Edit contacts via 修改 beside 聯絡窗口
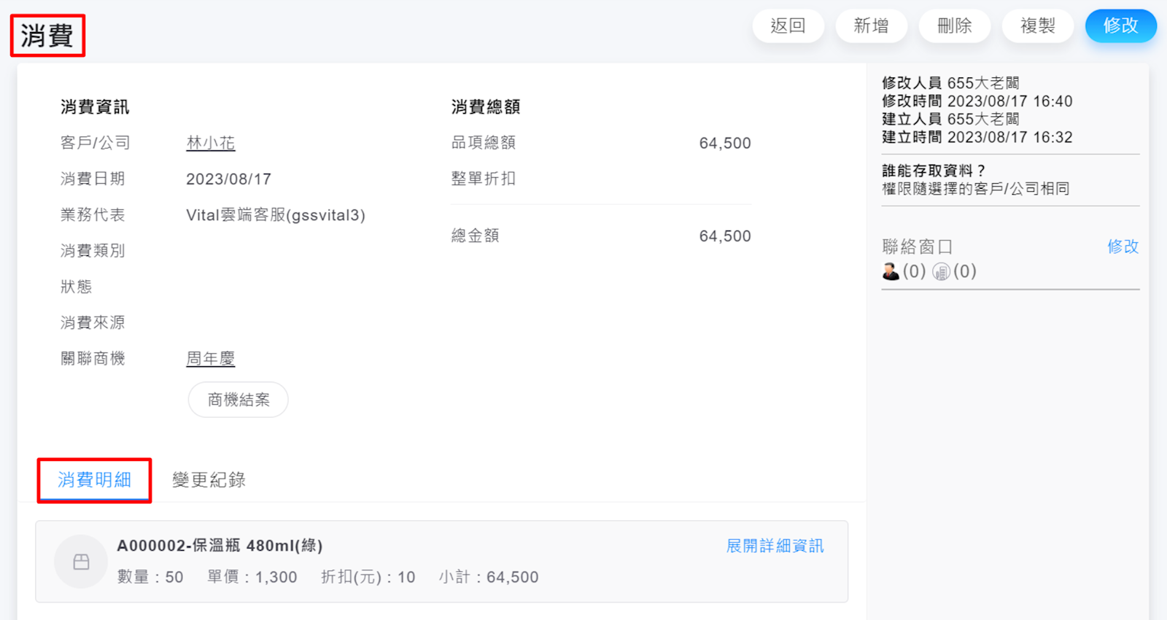Viewport: 1167px width, 620px height. click(x=1123, y=247)
